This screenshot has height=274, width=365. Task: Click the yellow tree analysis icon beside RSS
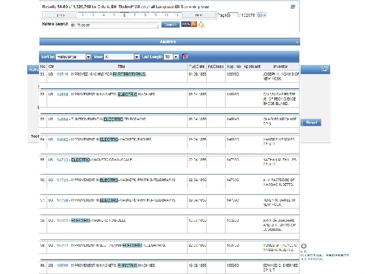(x=201, y=24)
